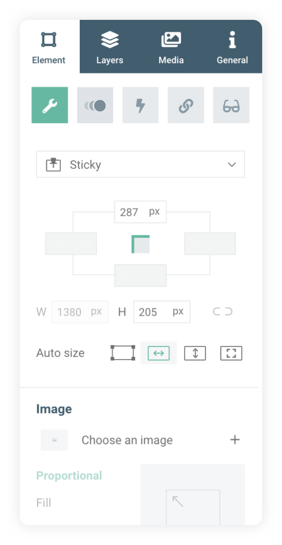Click the center anchor position square

click(141, 244)
